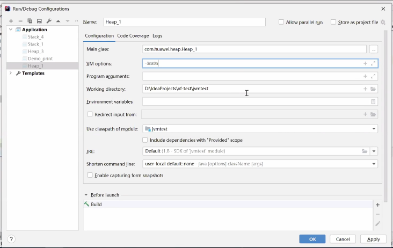The image size is (393, 248).
Task: Open Use classpath of module dropdown
Action: [x=374, y=129]
